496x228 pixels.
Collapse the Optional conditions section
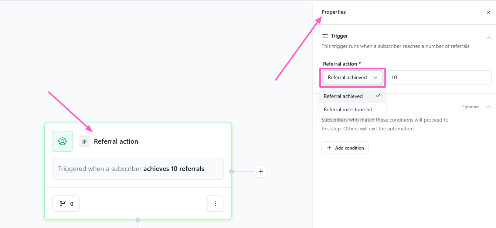489,107
